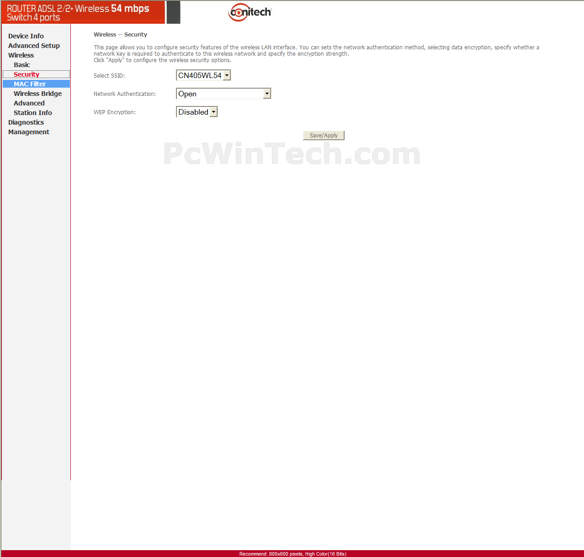Open the Management section
This screenshot has height=557, width=584.
coord(29,132)
